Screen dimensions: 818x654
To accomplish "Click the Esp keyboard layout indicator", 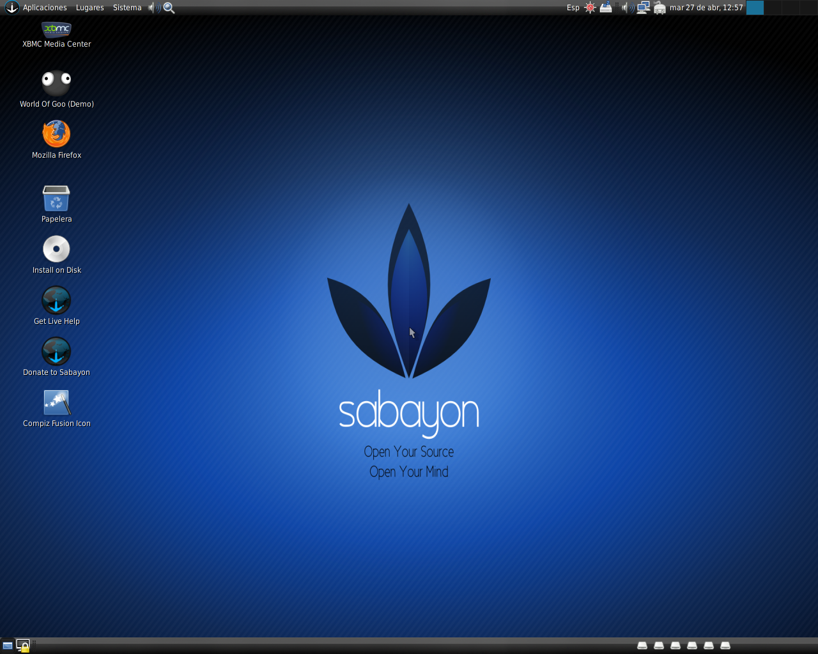I will pyautogui.click(x=573, y=8).
